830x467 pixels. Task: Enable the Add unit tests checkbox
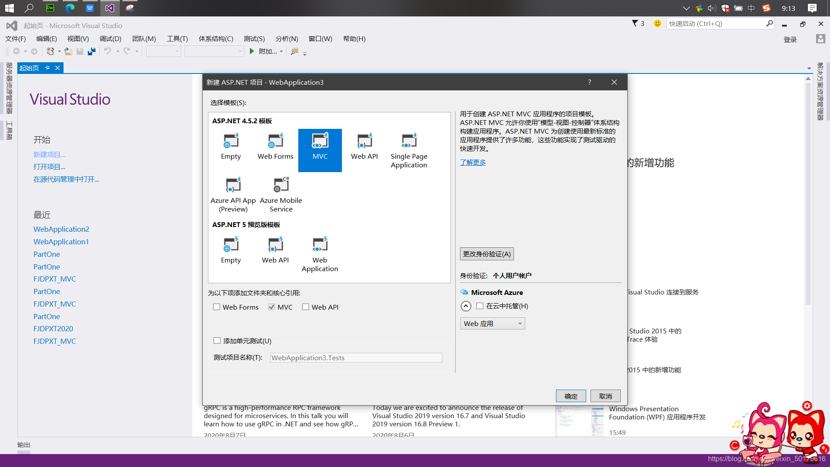tap(217, 341)
